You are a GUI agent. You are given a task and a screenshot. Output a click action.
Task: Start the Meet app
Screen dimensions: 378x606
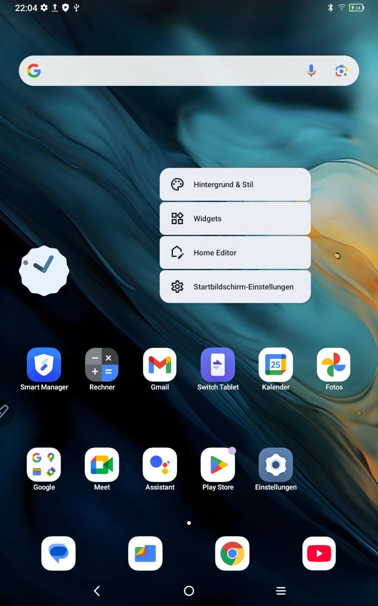(102, 465)
